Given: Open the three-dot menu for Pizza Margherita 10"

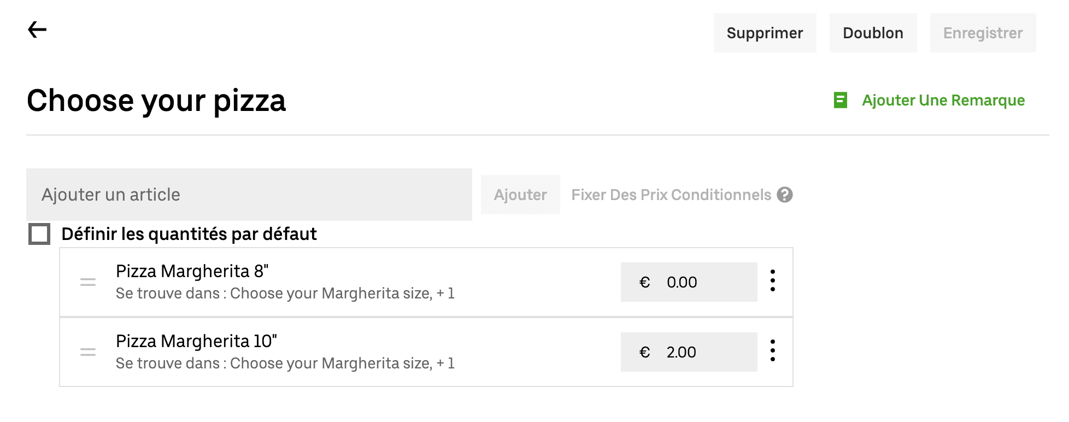Looking at the screenshot, I should point(773,352).
